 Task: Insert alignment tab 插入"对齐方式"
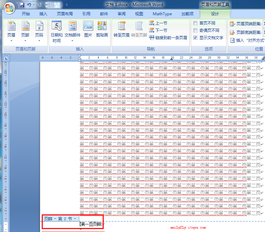(x=247, y=40)
